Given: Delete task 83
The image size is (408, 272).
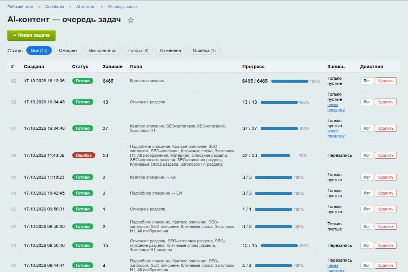Looking at the screenshot, I should [x=386, y=209].
